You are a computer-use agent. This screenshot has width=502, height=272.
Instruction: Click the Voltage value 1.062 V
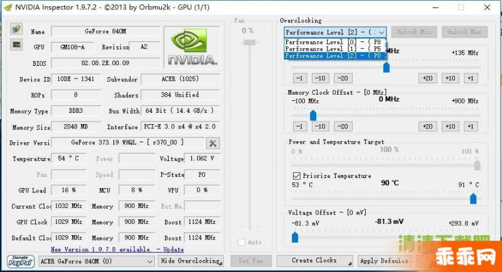click(x=202, y=158)
